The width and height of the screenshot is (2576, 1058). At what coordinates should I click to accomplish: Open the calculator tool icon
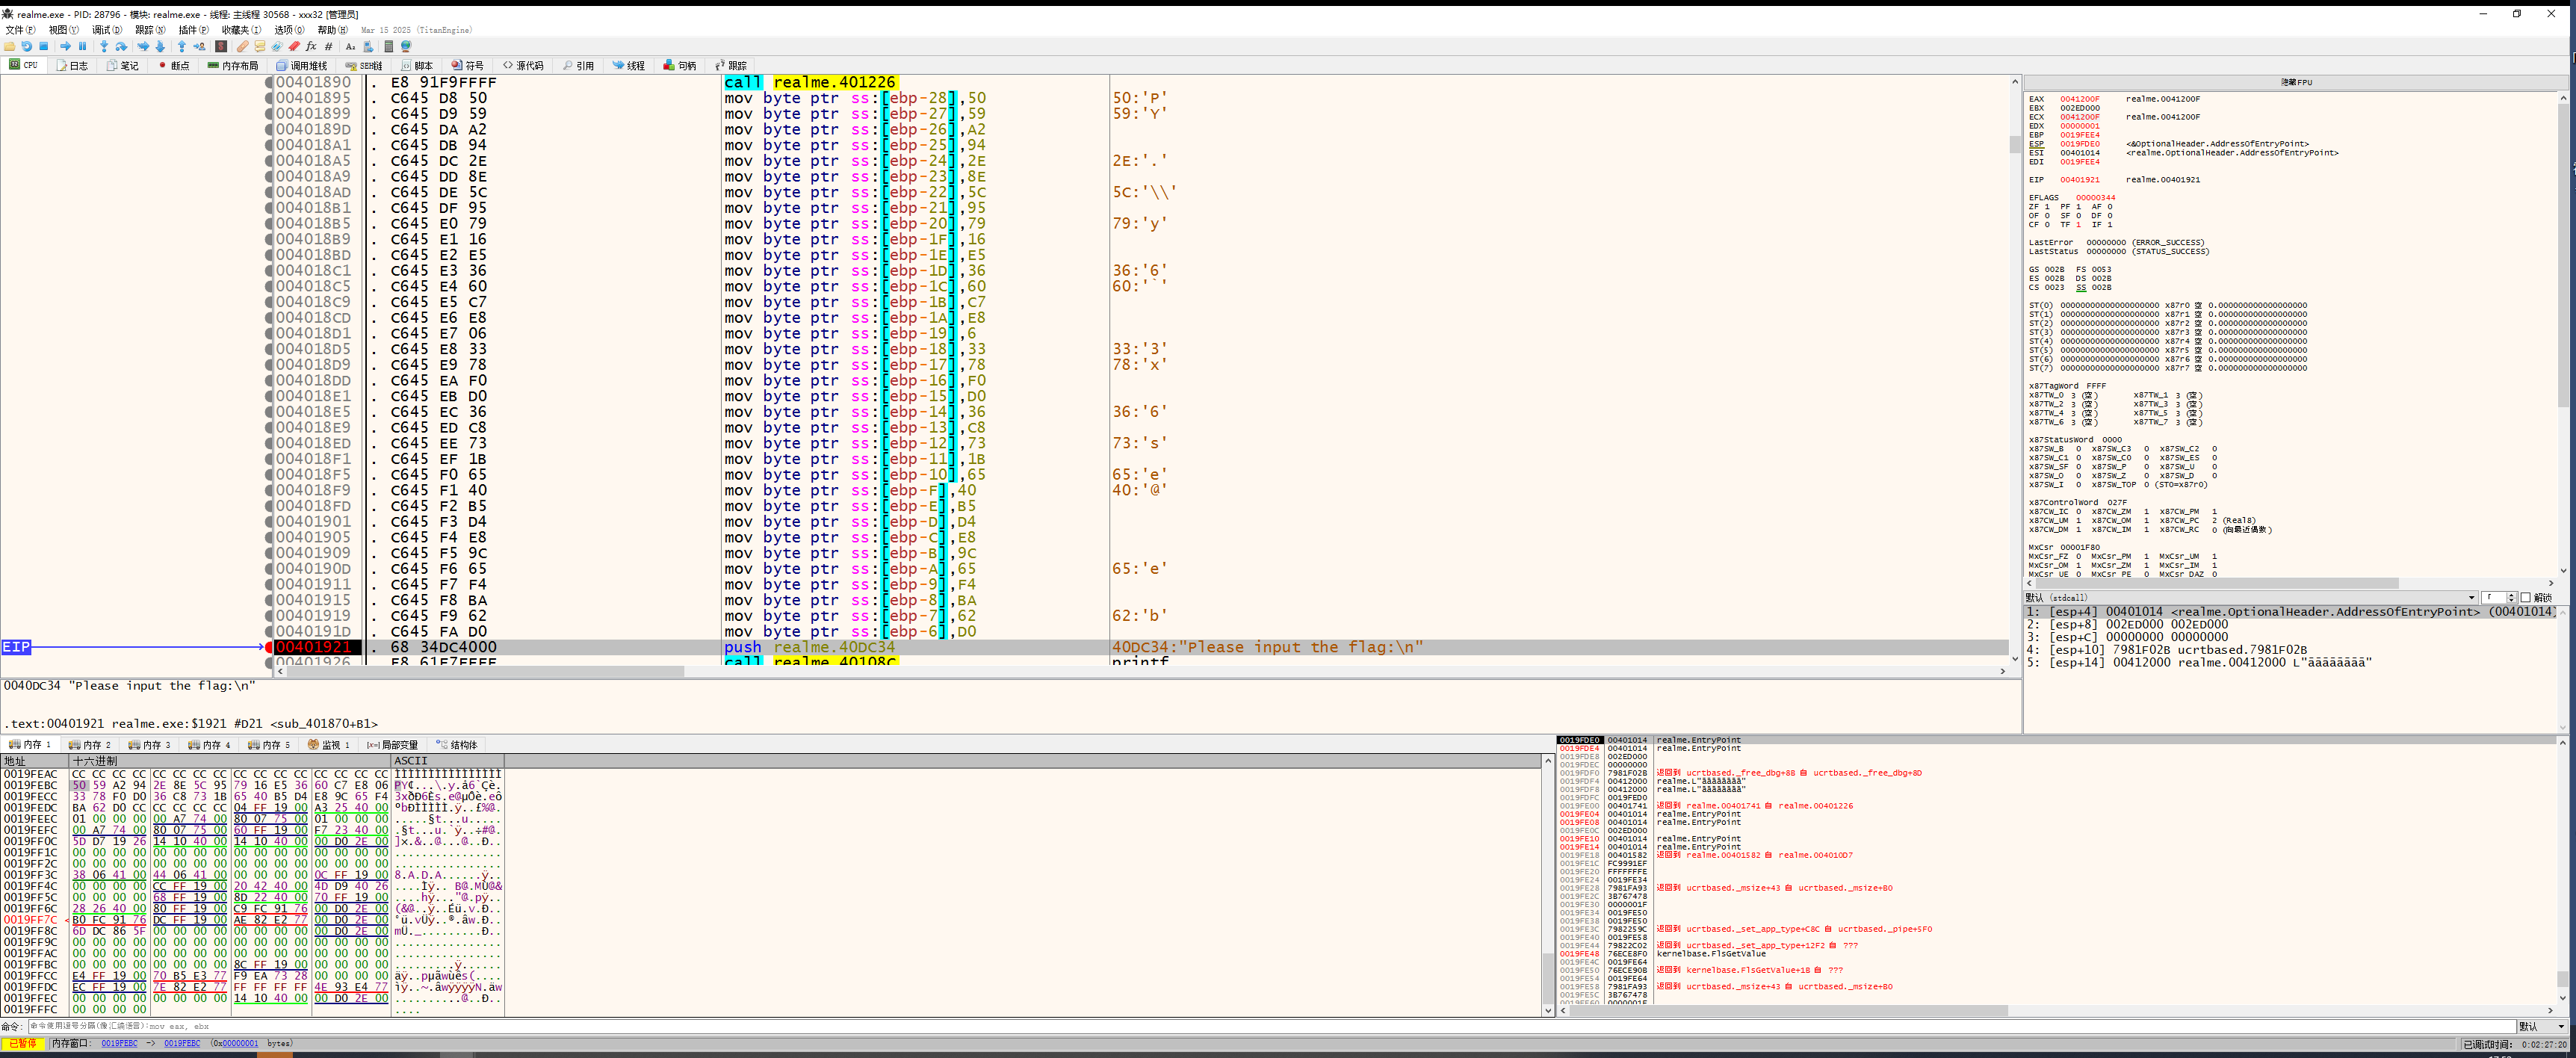click(x=389, y=46)
